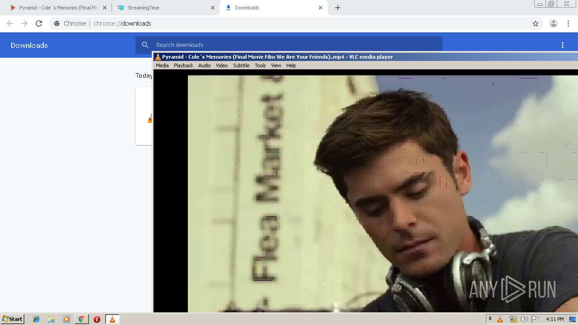Click the Search downloads field

pos(289,45)
